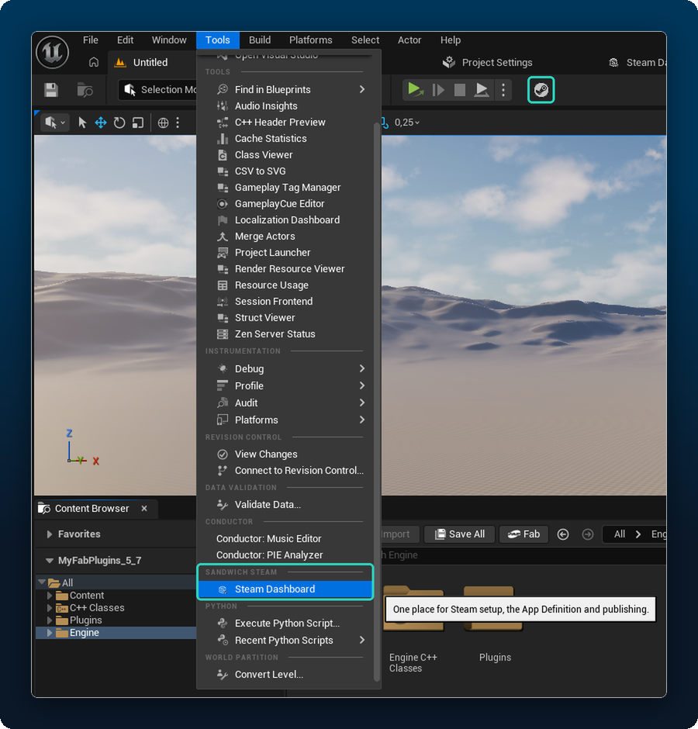
Task: Start Play in Editor green arrow
Action: click(415, 89)
